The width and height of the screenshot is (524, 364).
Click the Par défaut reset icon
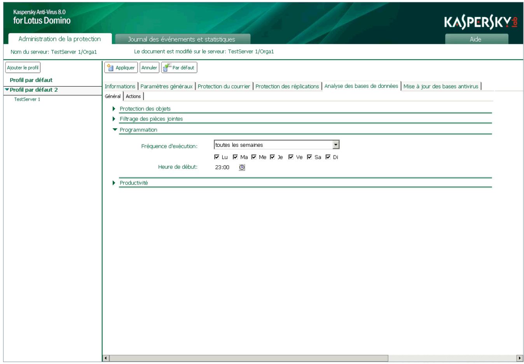(166, 67)
